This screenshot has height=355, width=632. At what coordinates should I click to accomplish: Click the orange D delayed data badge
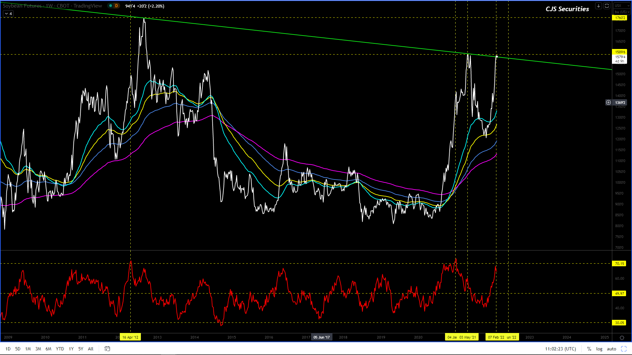(x=116, y=6)
